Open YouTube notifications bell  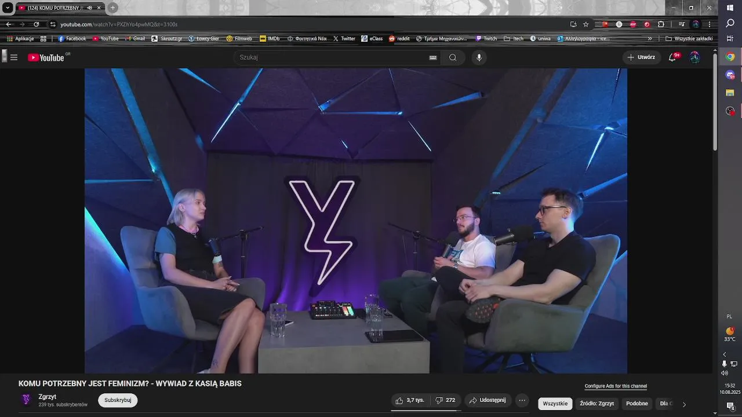point(672,57)
